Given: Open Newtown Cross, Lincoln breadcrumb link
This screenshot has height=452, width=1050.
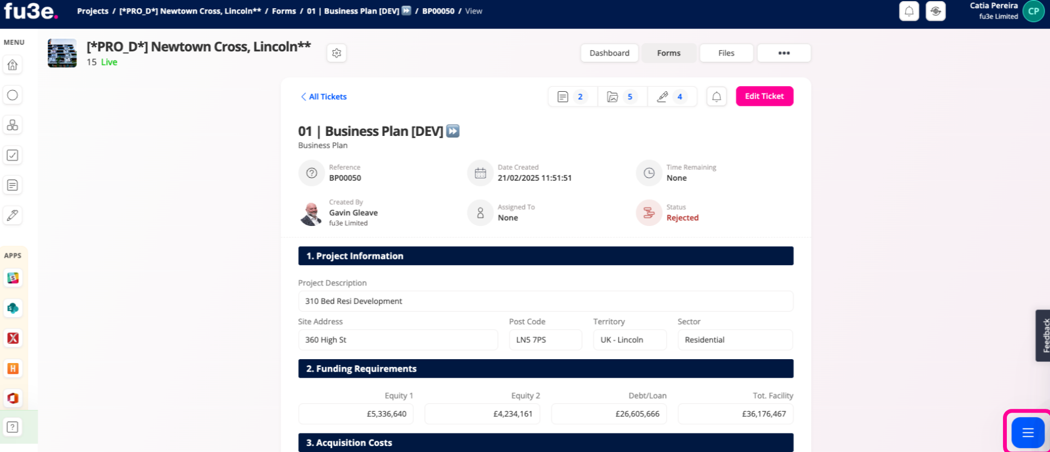Looking at the screenshot, I should (x=190, y=11).
